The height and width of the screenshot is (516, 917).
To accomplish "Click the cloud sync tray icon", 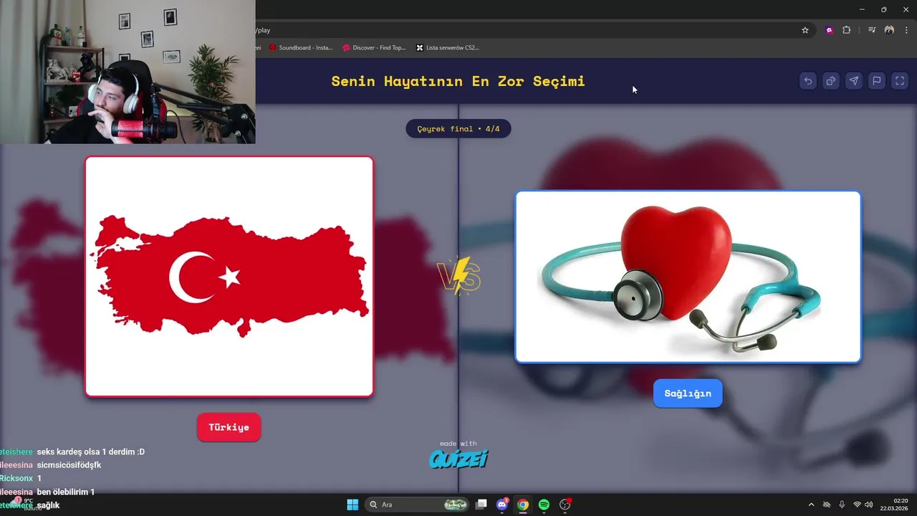I will (827, 505).
